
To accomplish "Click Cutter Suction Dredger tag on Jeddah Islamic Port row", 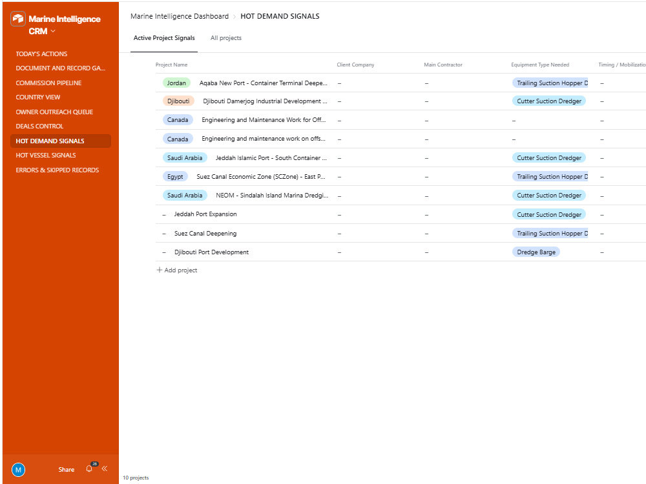I will click(x=548, y=158).
